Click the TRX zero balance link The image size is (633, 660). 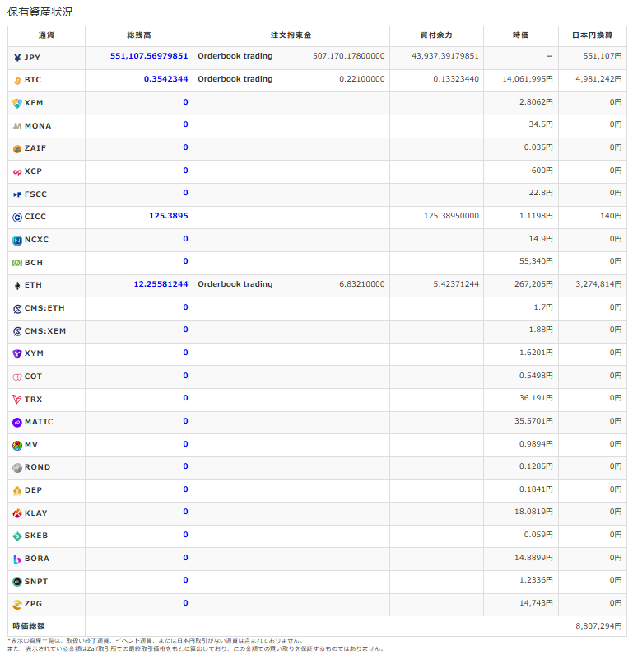point(185,398)
